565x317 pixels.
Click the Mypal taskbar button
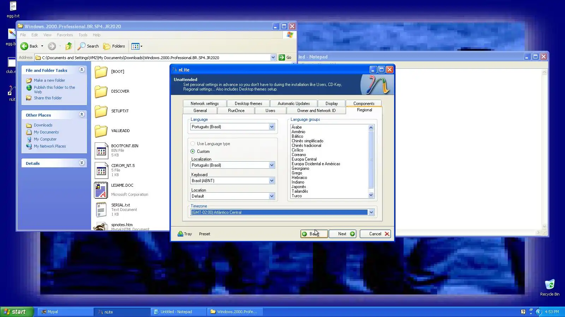point(66,312)
